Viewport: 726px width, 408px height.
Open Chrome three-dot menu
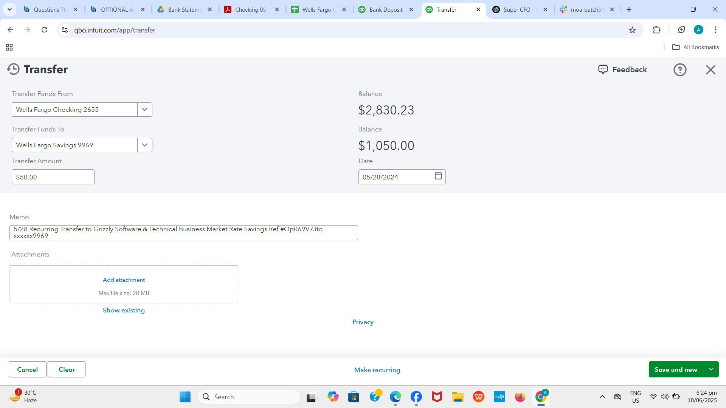point(715,30)
